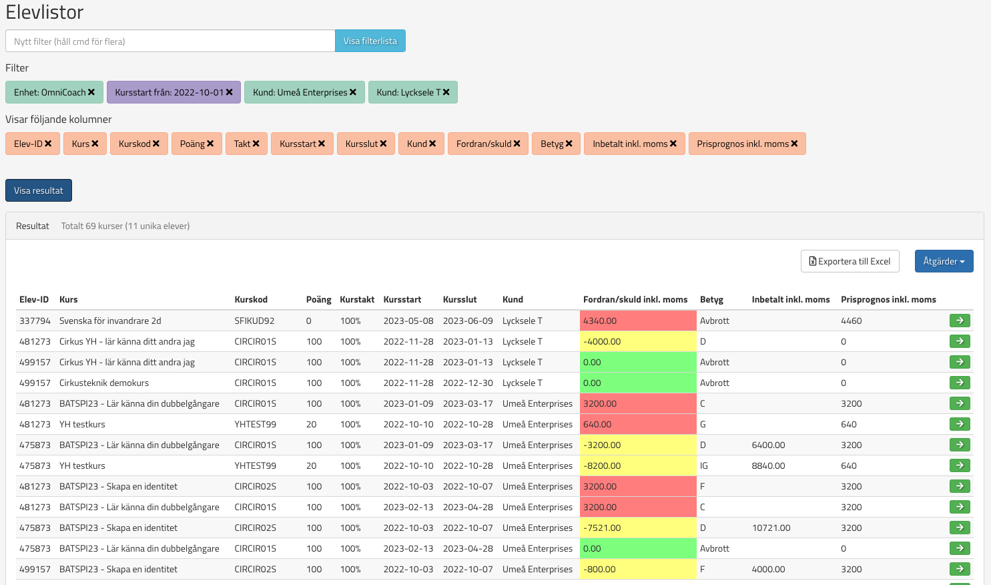The height and width of the screenshot is (585, 991).
Task: Click Exportera till Excel button
Action: tap(850, 261)
